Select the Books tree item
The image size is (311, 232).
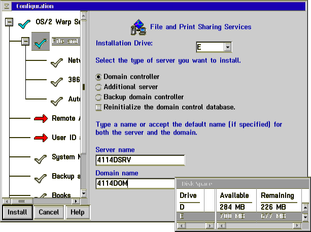61,195
